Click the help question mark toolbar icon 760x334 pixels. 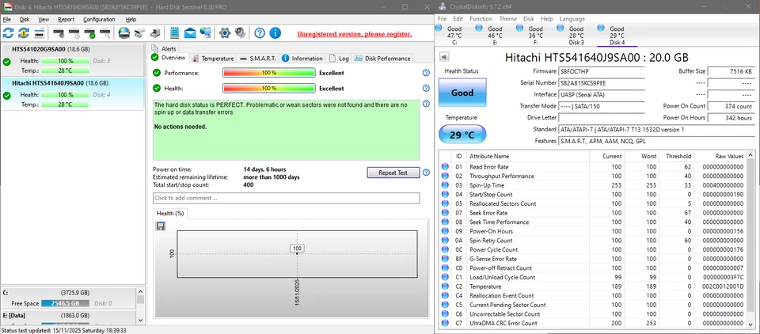259,33
